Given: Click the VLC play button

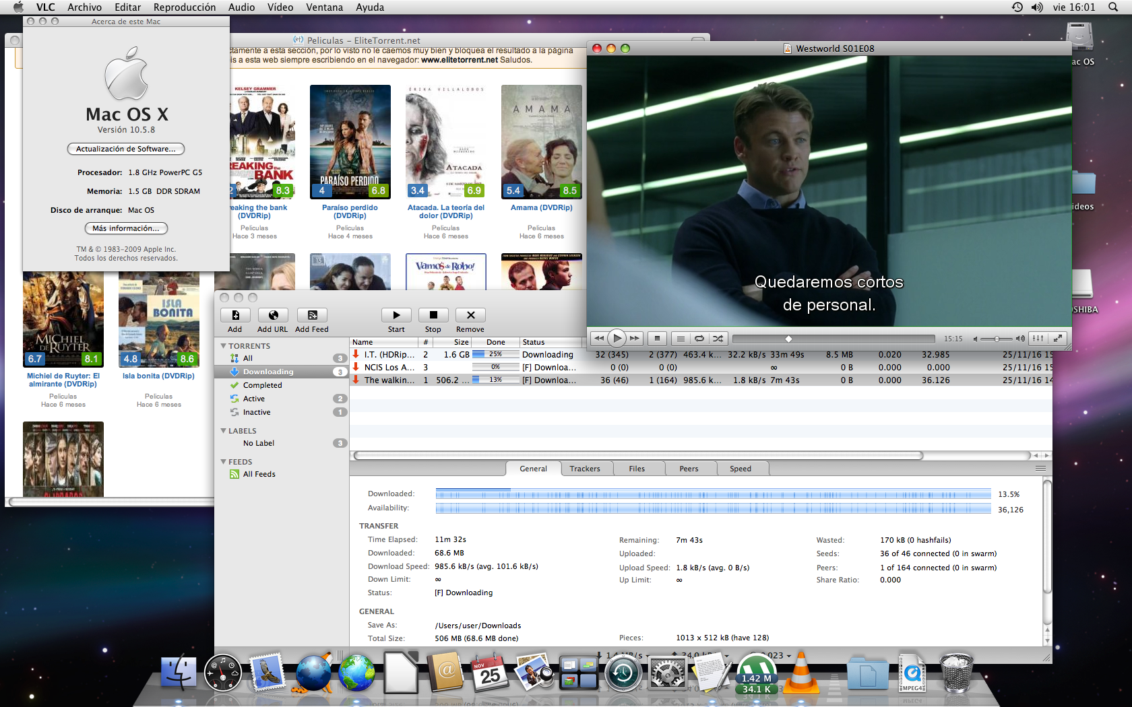Looking at the screenshot, I should [617, 339].
